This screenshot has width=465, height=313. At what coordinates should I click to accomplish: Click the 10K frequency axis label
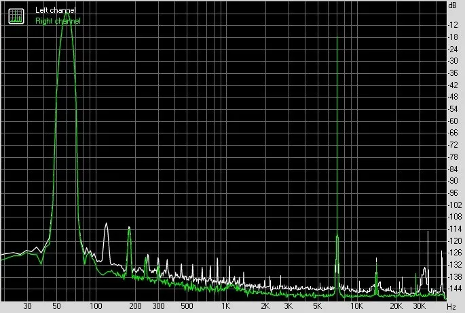coord(356,306)
